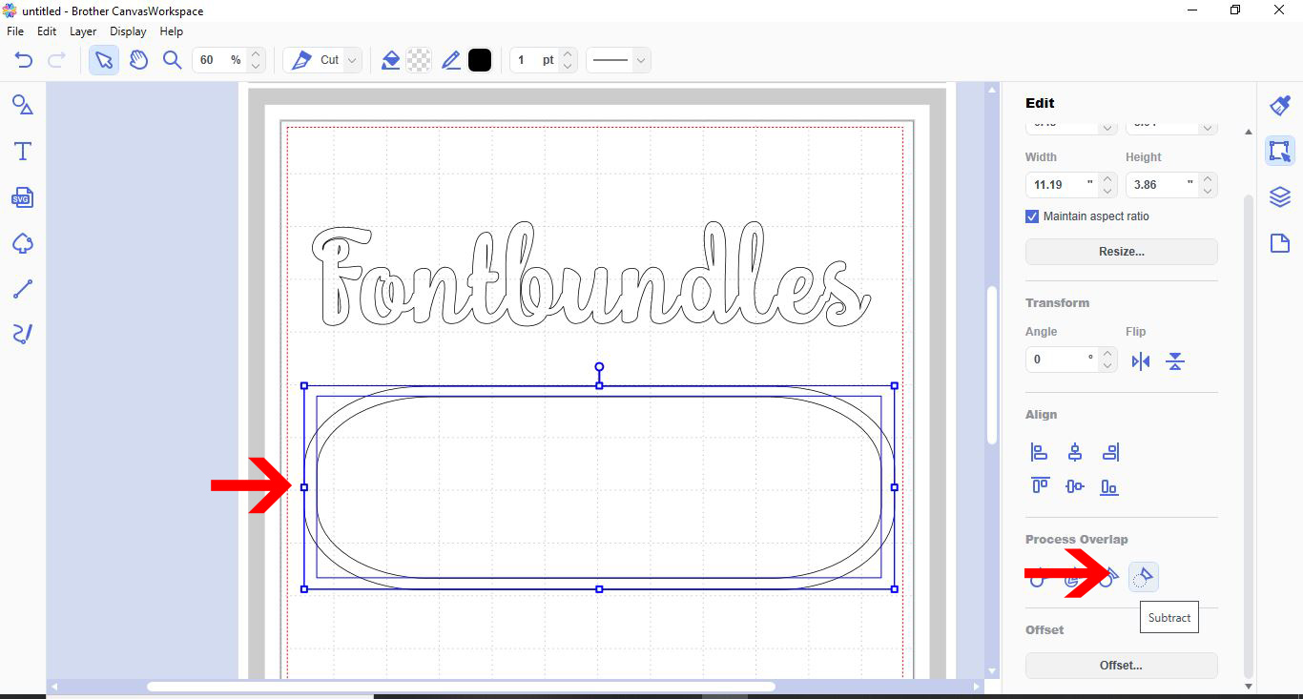The image size is (1303, 699).
Task: Select the straight line path tool
Action: point(23,289)
